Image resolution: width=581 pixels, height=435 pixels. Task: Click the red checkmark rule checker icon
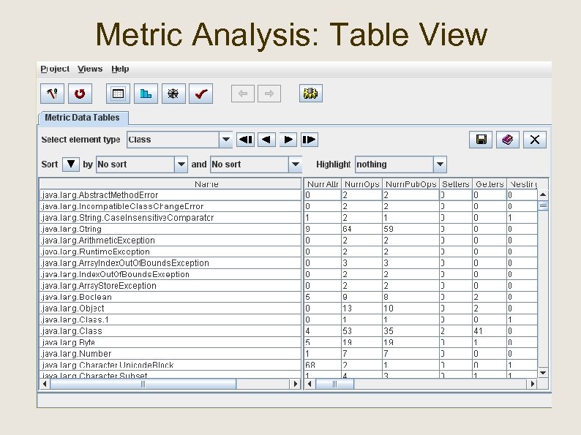point(200,94)
